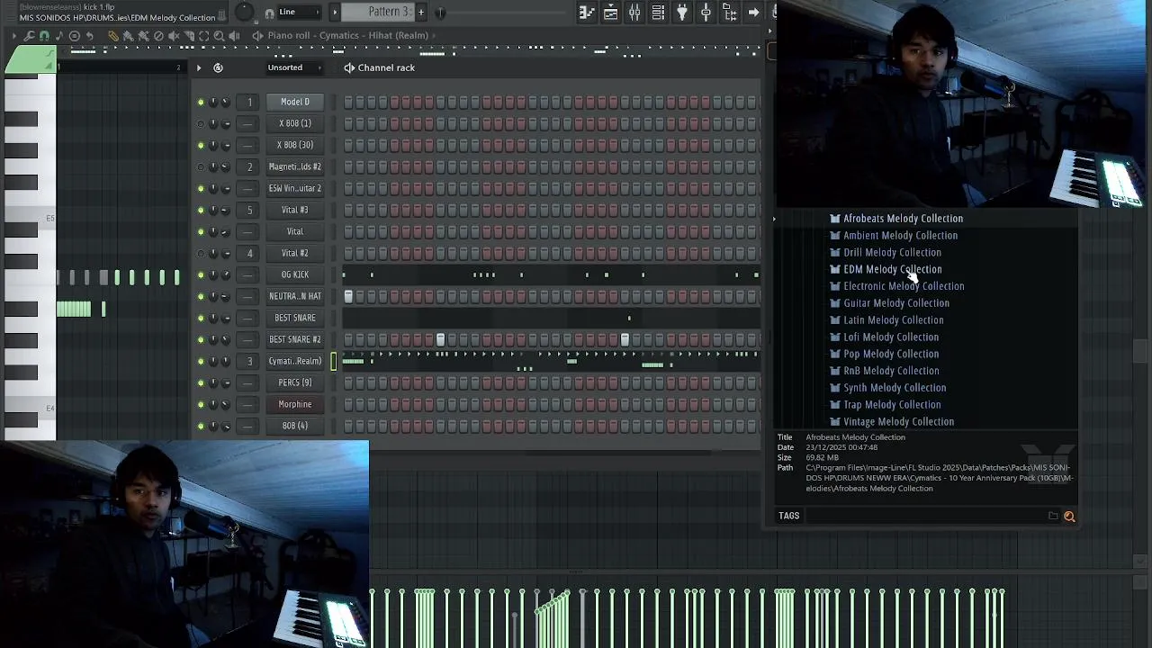Unmute the Vital #2 channel LED
The image size is (1152, 648).
(201, 253)
